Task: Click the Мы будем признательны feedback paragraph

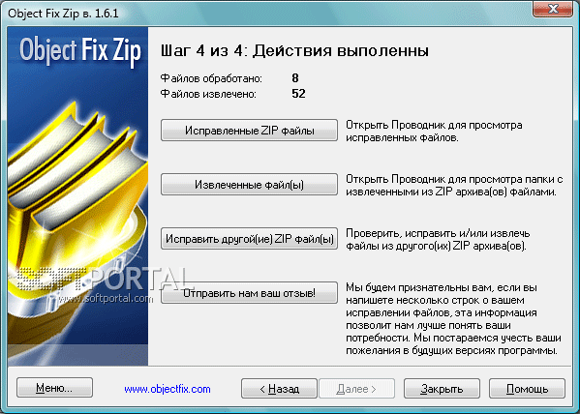Action: [453, 319]
